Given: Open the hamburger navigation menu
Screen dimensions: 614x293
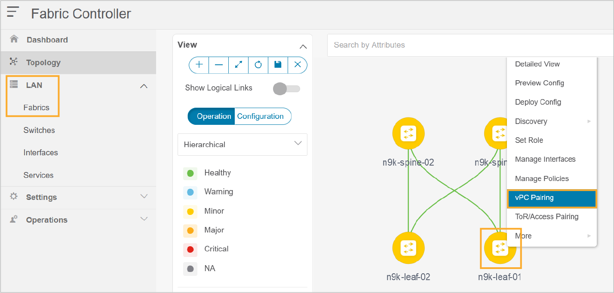Looking at the screenshot, I should point(13,12).
